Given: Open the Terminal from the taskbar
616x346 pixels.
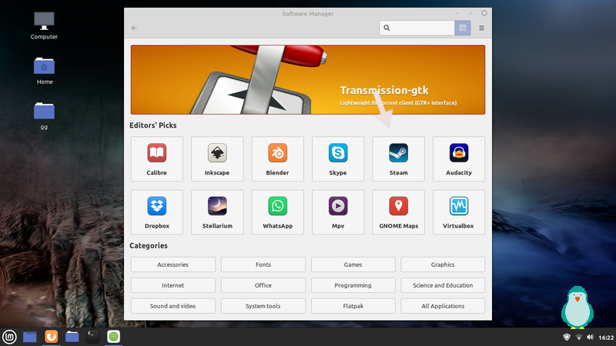Looking at the screenshot, I should [x=92, y=337].
